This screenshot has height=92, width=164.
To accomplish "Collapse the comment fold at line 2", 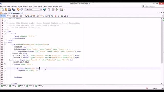I will pos(5,21).
